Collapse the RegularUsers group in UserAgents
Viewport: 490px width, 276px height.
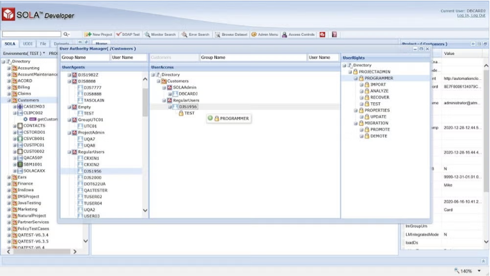(69, 152)
